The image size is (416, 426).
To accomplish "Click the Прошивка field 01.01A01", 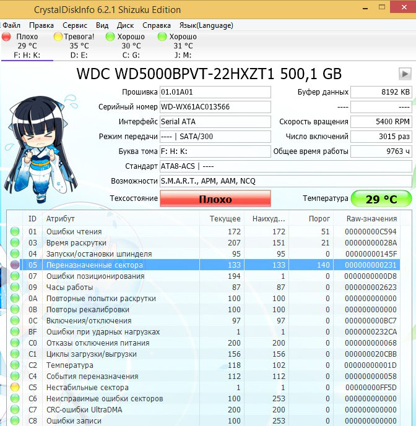I will (215, 92).
